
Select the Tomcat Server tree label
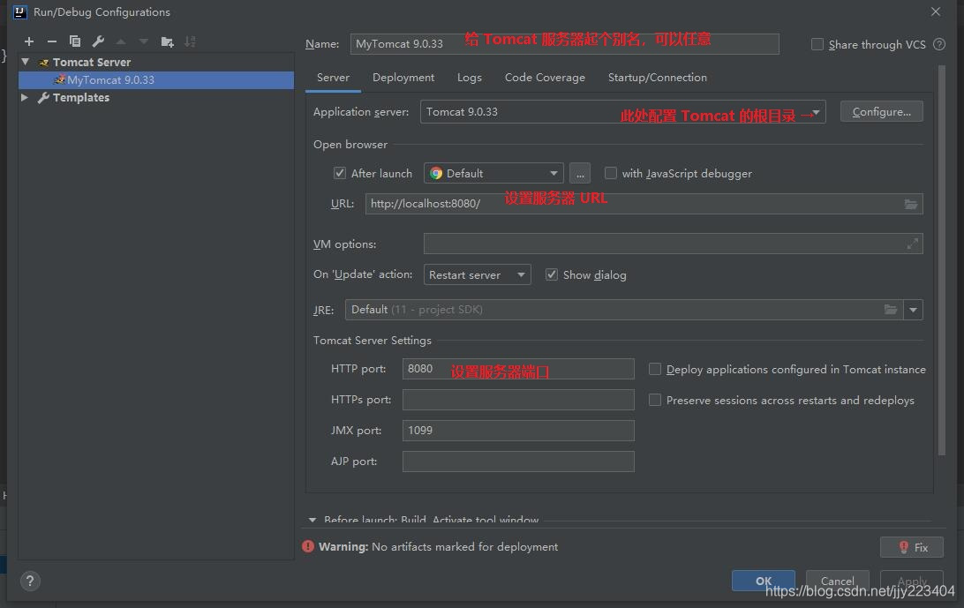click(92, 62)
